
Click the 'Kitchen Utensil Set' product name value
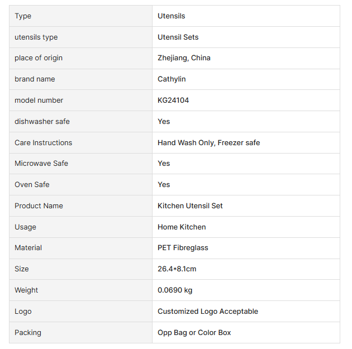pos(190,206)
